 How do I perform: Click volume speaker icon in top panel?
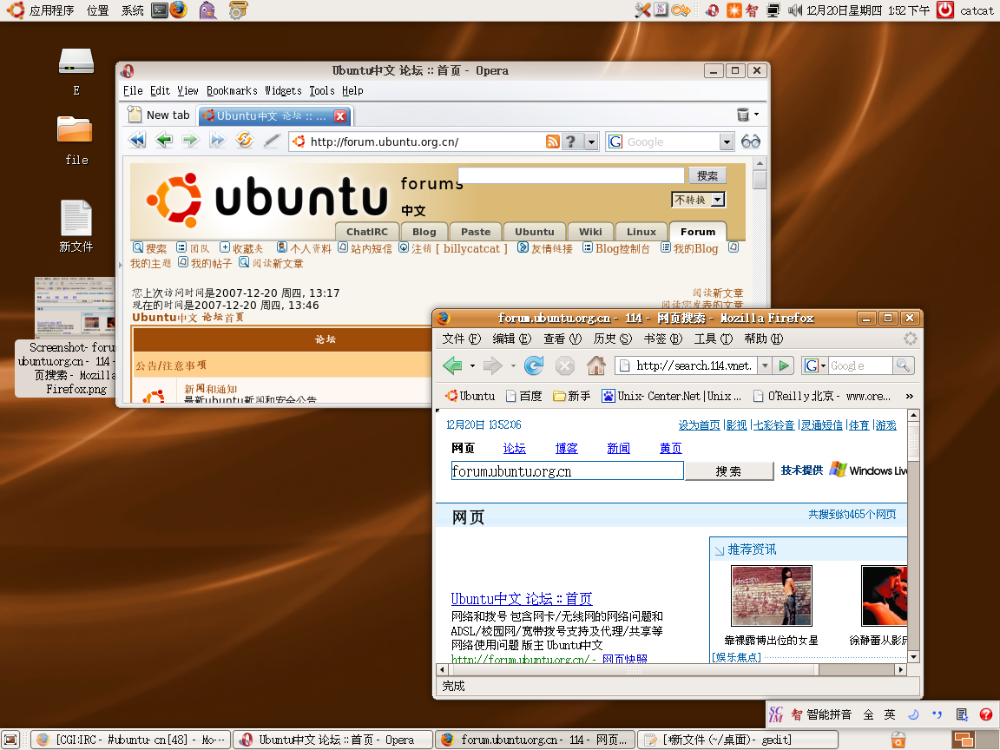tap(794, 10)
